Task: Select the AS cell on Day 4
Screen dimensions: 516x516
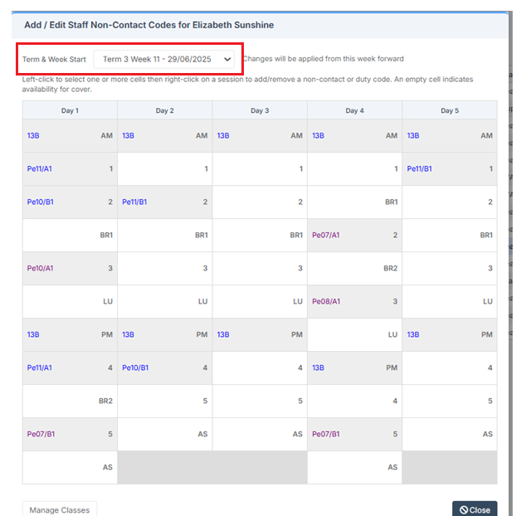Action: (x=355, y=467)
